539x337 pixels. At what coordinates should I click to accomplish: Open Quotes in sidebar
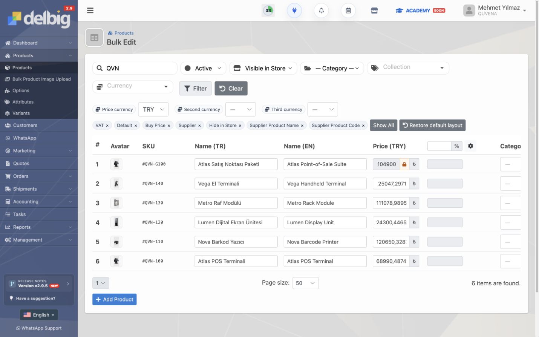click(x=39, y=164)
